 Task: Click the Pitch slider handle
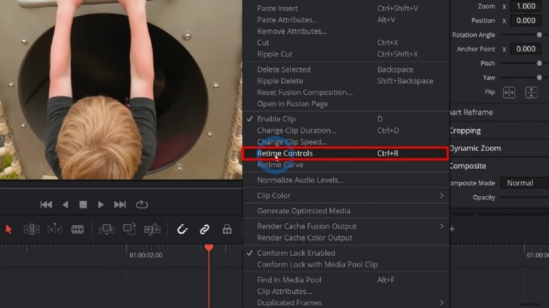[539, 63]
